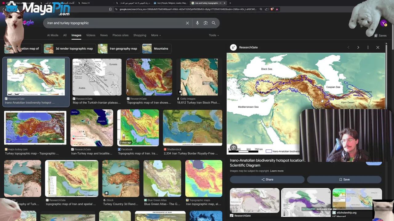Open Blue Green Atlas thumbnail
394x221 pixels.
pyautogui.click(x=162, y=178)
